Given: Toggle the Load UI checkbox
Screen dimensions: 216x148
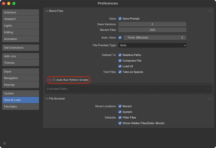Looking at the screenshot, I should pyautogui.click(x=120, y=66).
